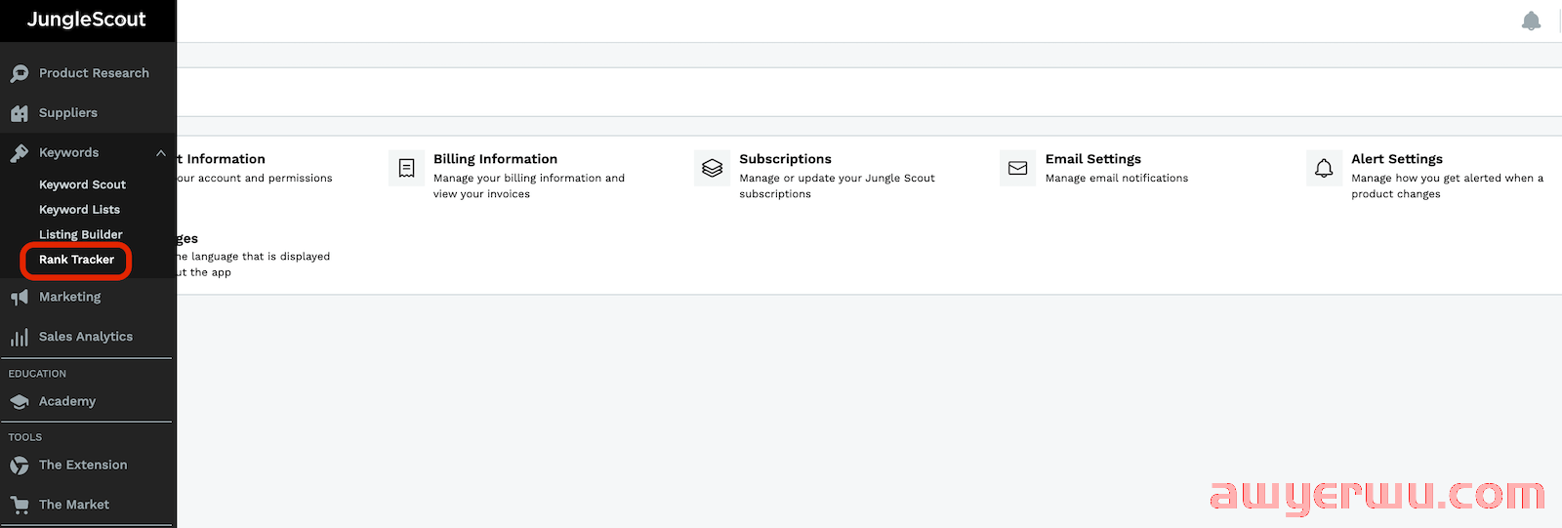Click 'Manage or update your Jungle Scout subscriptions' text
This screenshot has height=528, width=1562.
pyautogui.click(x=837, y=186)
